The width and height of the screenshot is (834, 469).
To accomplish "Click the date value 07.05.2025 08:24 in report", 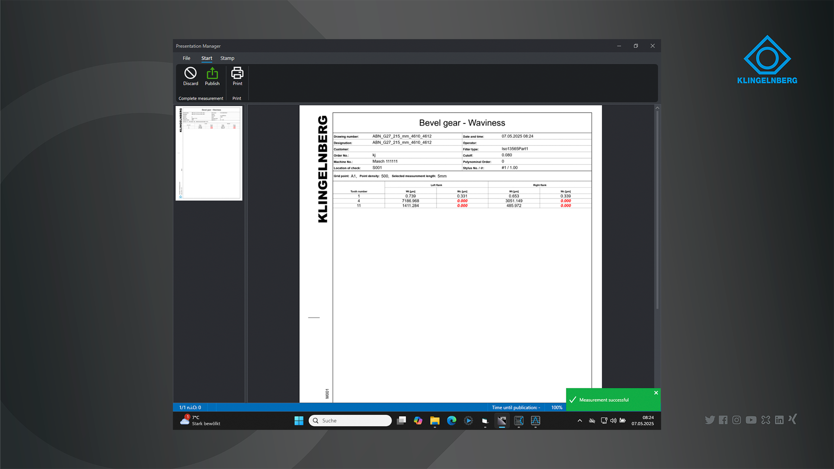I will (x=517, y=136).
